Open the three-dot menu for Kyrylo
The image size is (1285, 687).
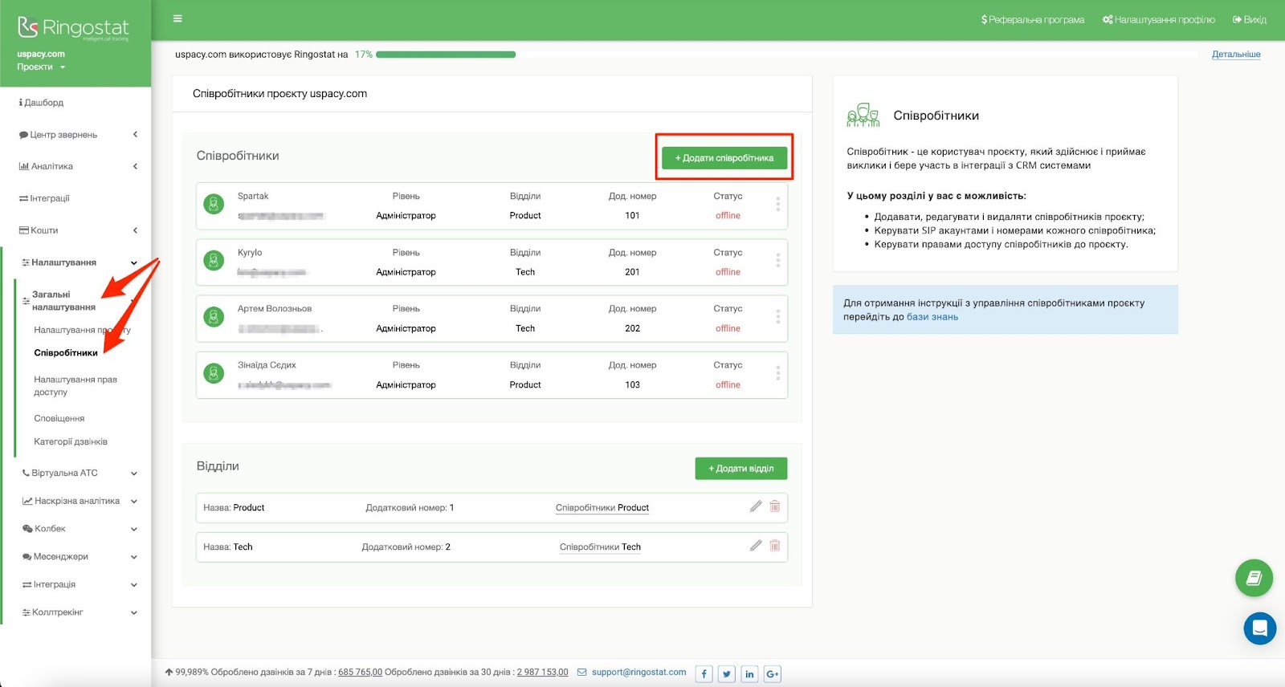[x=777, y=261]
